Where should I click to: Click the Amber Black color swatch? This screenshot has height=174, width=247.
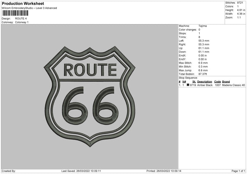(x=188, y=85)
